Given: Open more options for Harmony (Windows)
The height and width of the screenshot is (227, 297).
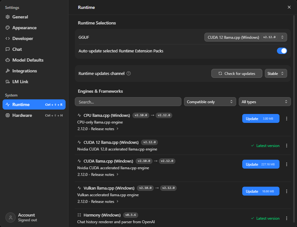Looking at the screenshot, I should point(286,218).
